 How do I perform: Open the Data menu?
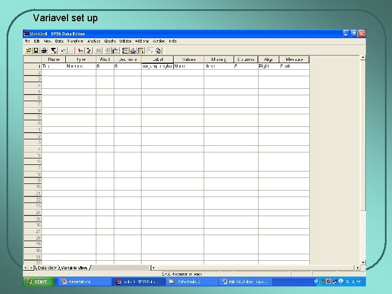(x=59, y=41)
